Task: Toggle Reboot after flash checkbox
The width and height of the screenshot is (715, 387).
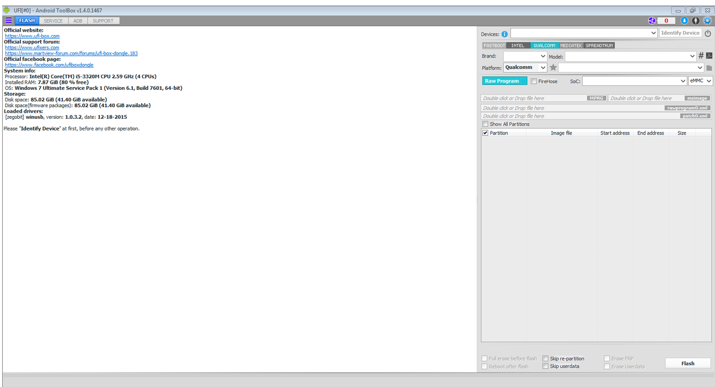Action: tap(484, 366)
